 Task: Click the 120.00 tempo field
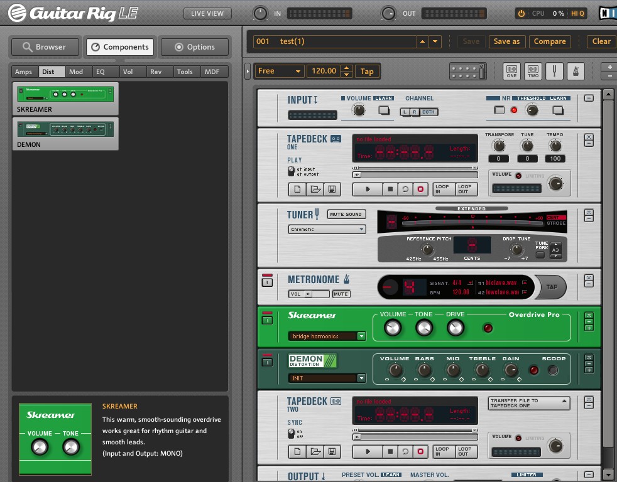[x=324, y=71]
